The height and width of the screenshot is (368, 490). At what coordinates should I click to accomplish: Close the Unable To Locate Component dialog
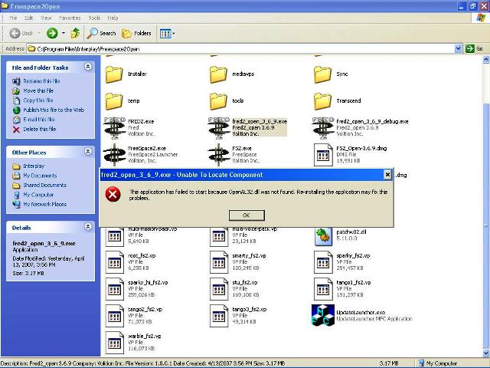387,175
